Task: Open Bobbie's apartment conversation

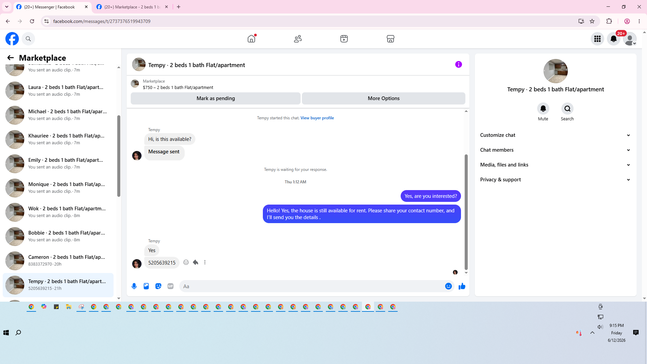Action: (58, 236)
